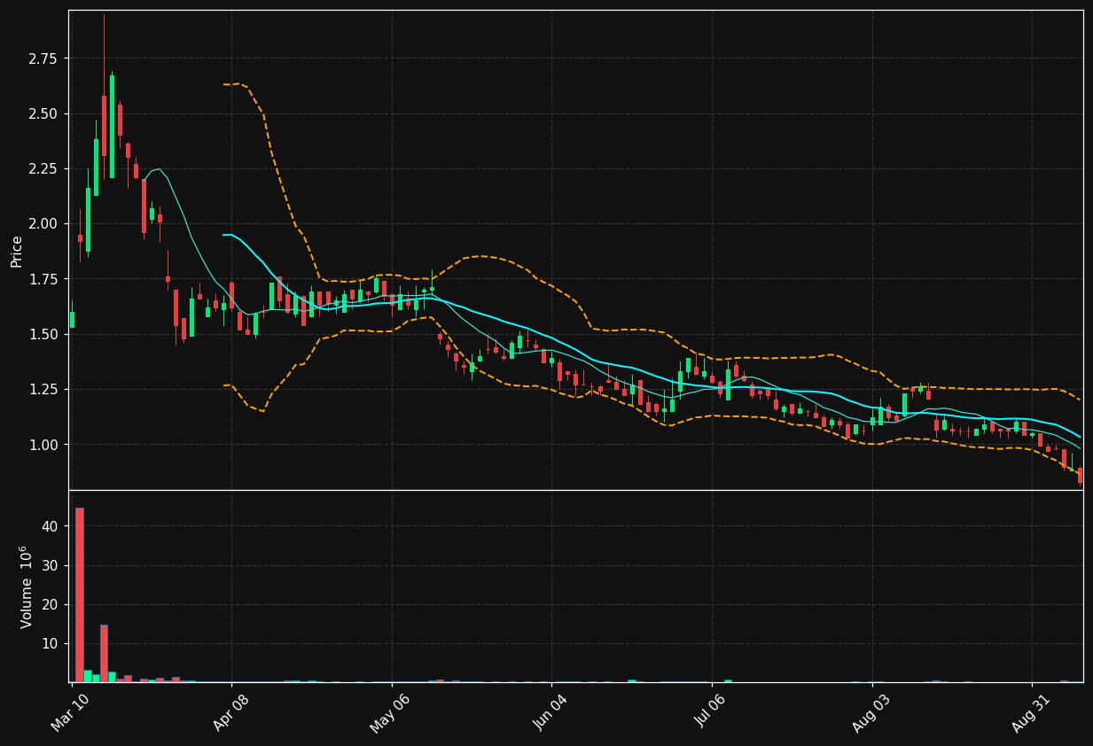Screen dimensions: 1093x746
Task: Click the 2.25 price tick label
Action: pyautogui.click(x=42, y=169)
